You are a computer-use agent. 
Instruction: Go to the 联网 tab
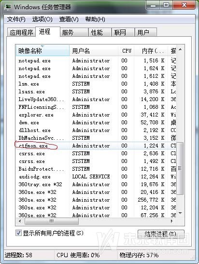(x=123, y=32)
